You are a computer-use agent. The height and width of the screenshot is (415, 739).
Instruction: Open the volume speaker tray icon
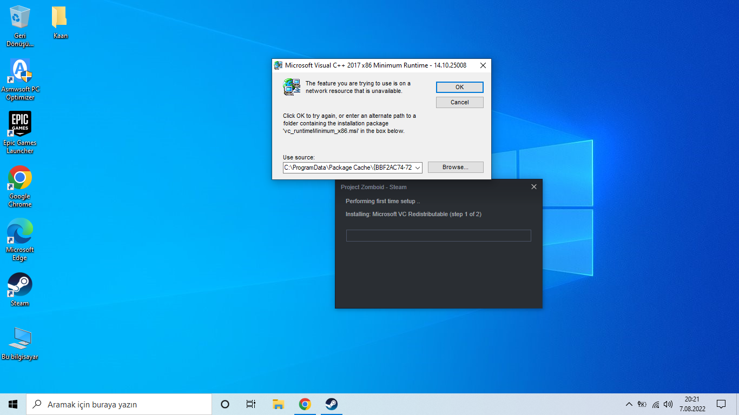coord(668,404)
